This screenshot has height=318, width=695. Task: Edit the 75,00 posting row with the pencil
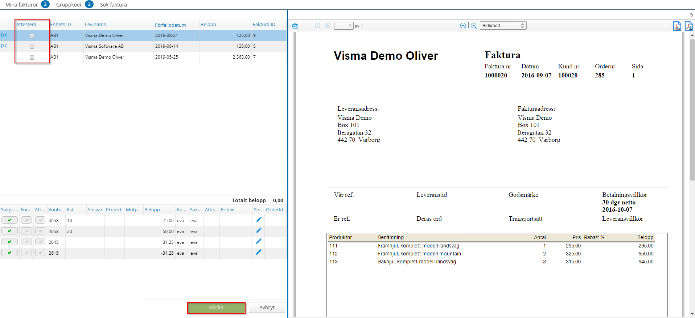click(x=259, y=220)
